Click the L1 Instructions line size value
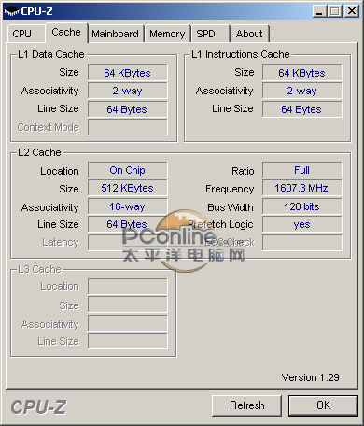The height and width of the screenshot is (426, 364). pos(302,109)
